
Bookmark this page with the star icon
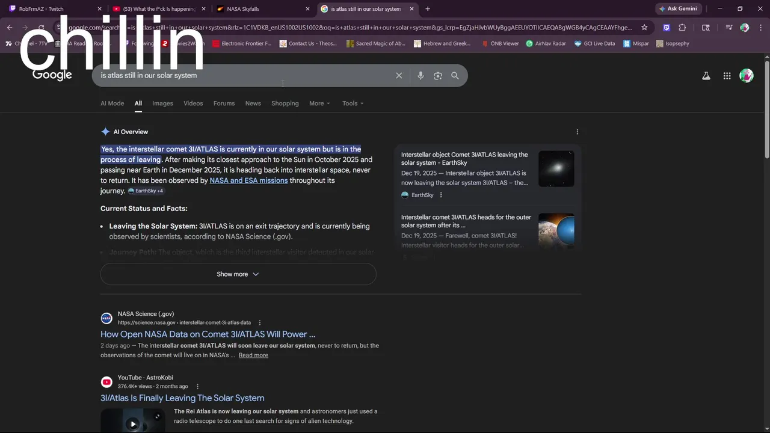644,28
